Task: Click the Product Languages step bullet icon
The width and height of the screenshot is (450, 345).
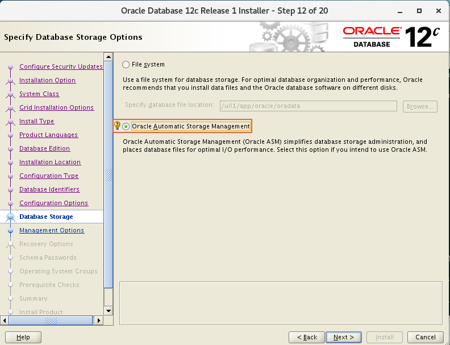Action: [11, 135]
